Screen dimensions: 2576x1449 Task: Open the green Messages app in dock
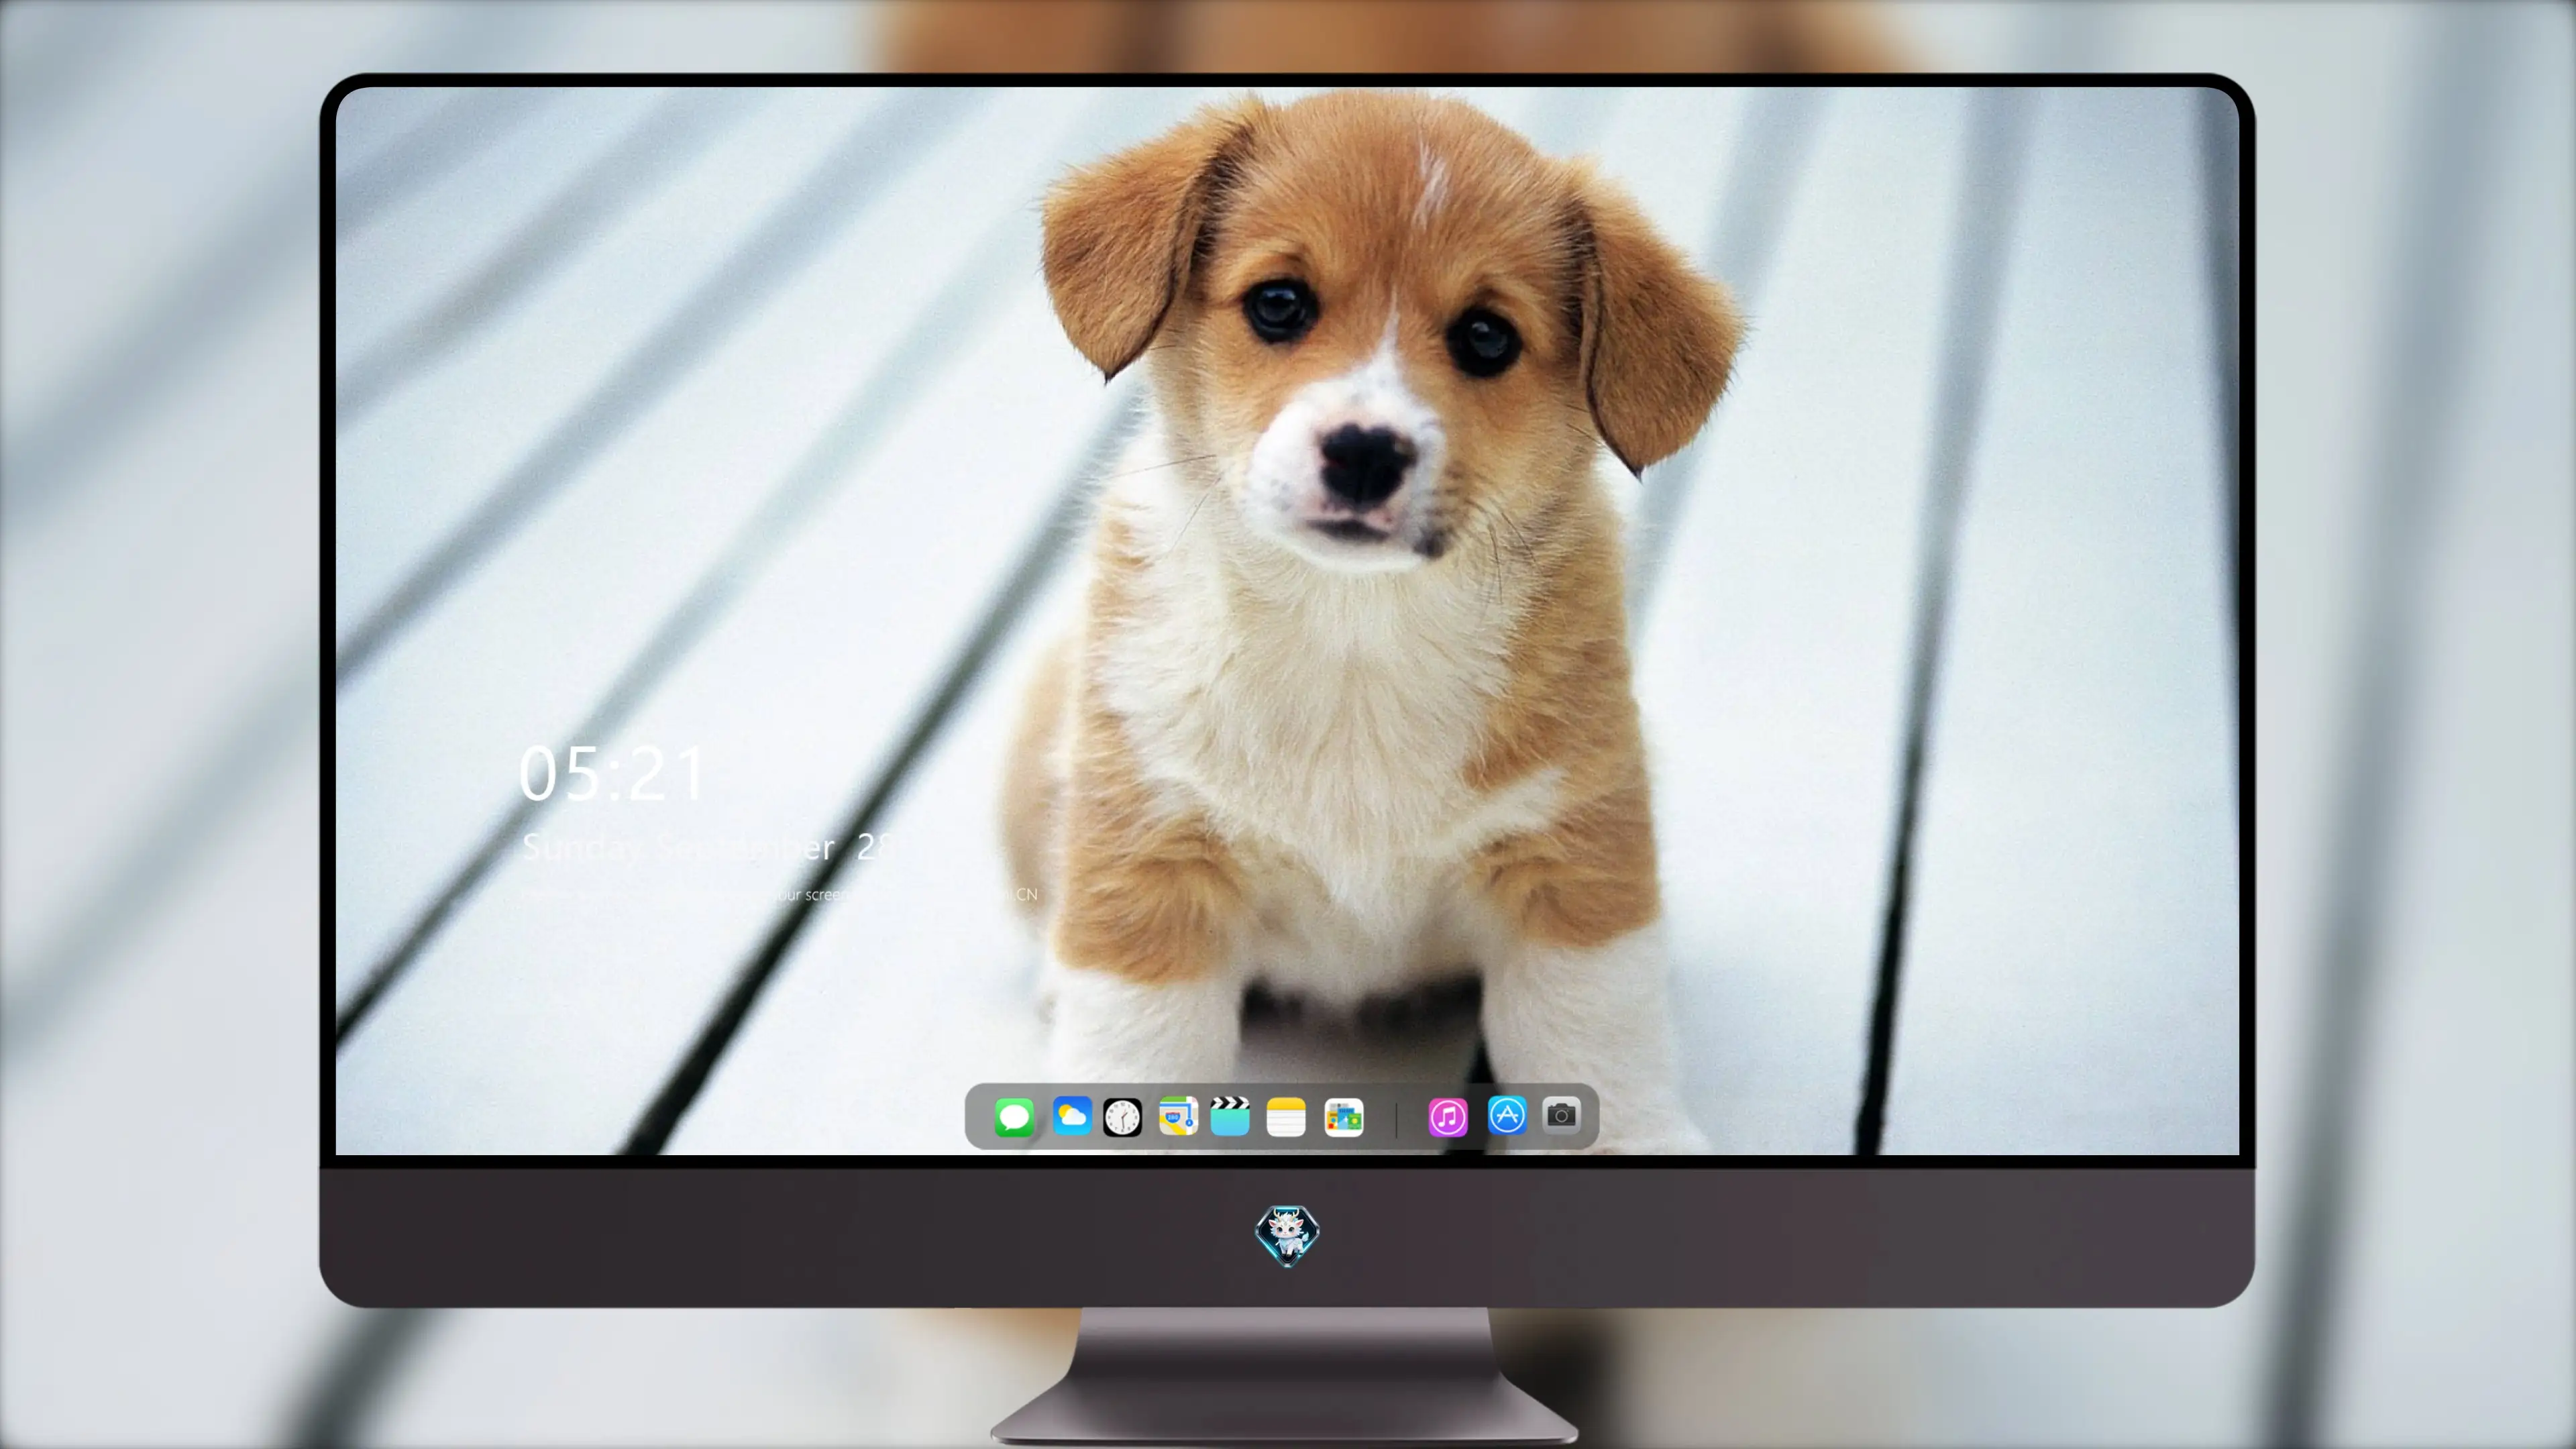coord(1014,1117)
